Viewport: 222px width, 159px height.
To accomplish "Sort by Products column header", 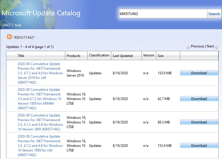I will click(x=73, y=56).
